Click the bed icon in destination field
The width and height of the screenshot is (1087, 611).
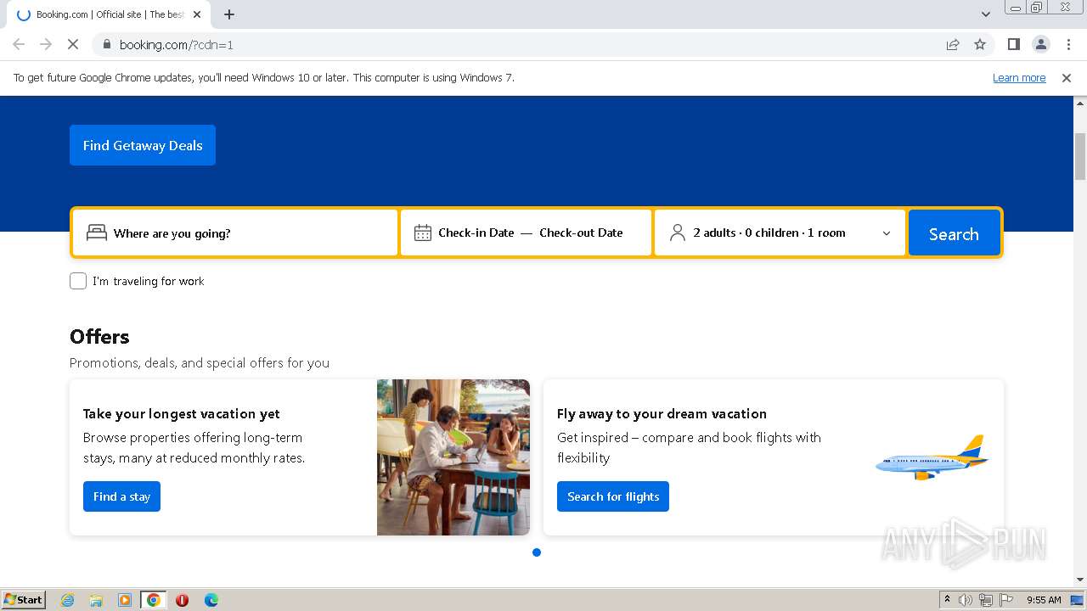tap(97, 233)
